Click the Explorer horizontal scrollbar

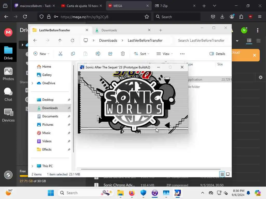(x=151, y=169)
